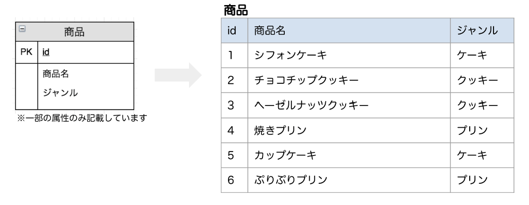Select the 商品 entity title header
The width and height of the screenshot is (529, 205).
point(74,33)
